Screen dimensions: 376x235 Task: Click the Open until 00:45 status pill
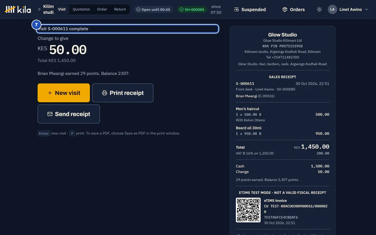(153, 9)
